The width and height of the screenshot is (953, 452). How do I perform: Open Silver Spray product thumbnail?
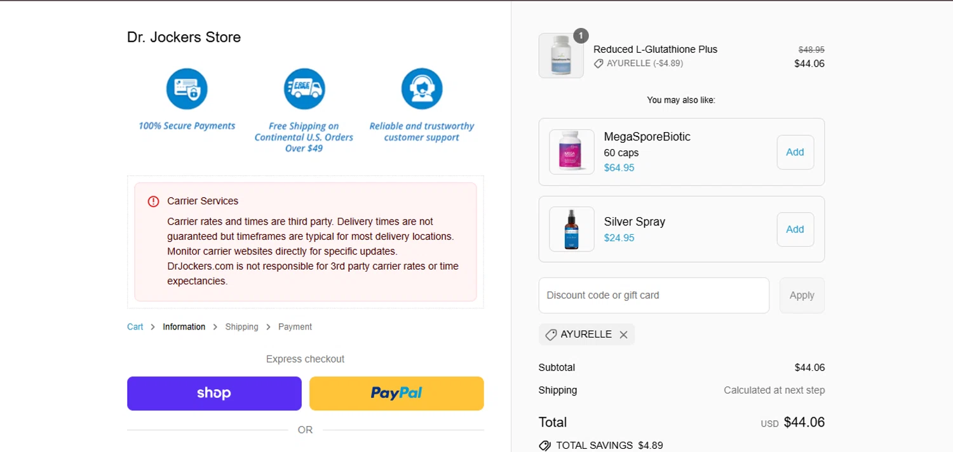572,229
